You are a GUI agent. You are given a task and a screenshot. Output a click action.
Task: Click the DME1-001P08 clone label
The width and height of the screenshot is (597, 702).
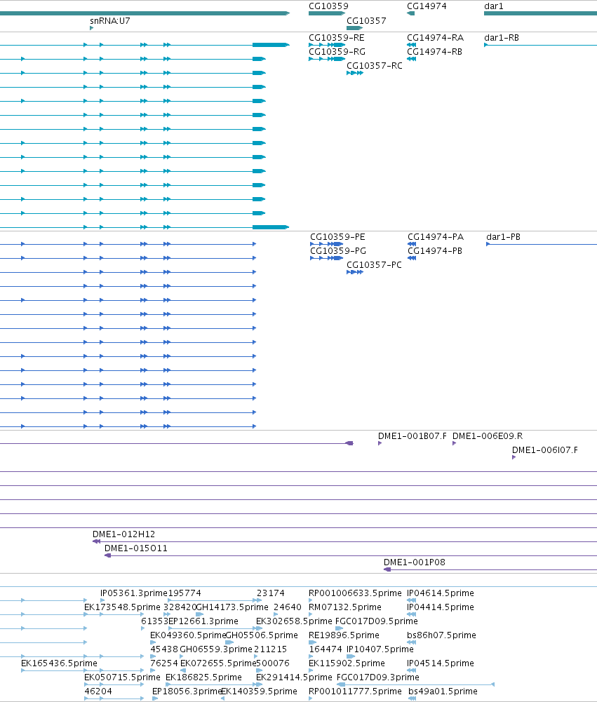coord(415,562)
